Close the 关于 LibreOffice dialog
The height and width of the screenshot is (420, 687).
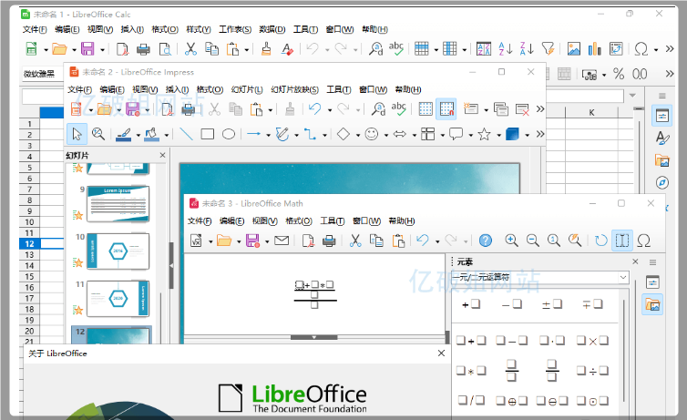pos(441,353)
